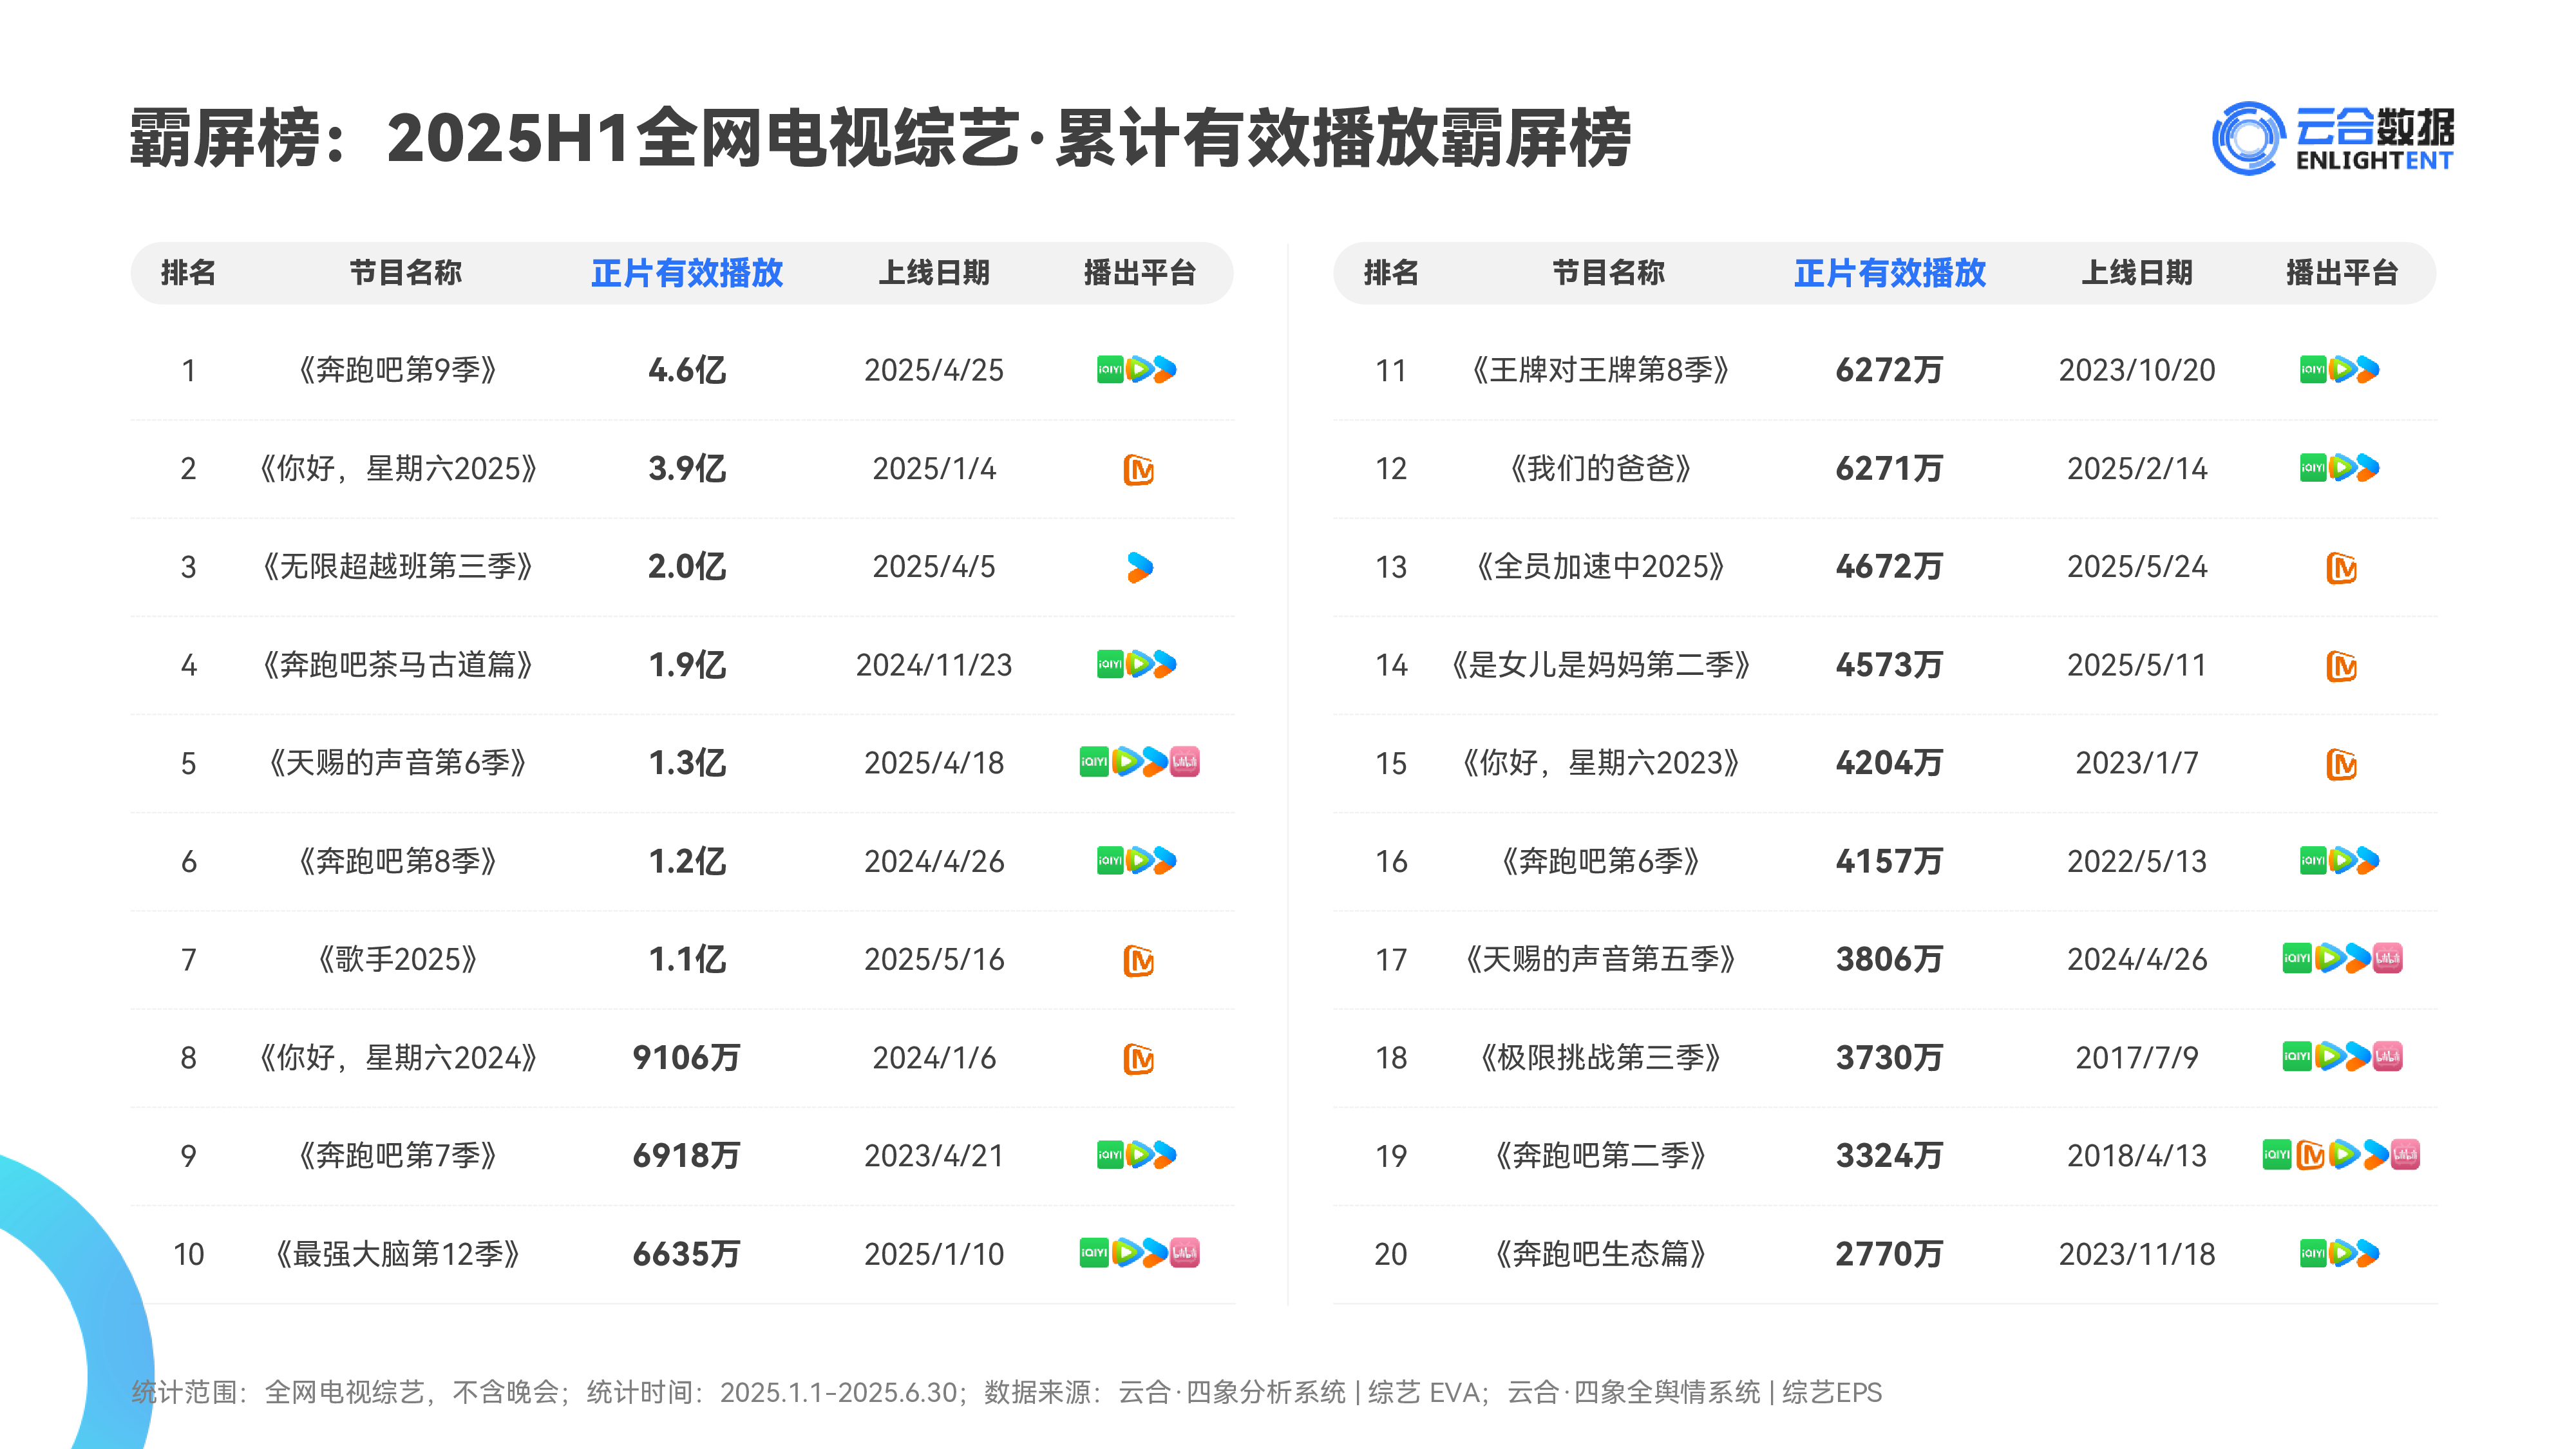Click Mango TV icon for 你好,星期六2025
2576x1449 pixels.
(1138, 469)
